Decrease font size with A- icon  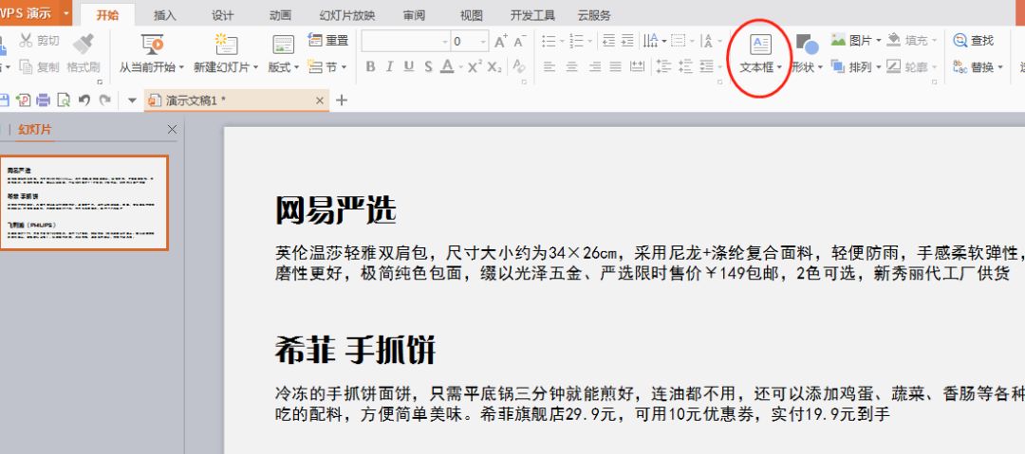[520, 41]
